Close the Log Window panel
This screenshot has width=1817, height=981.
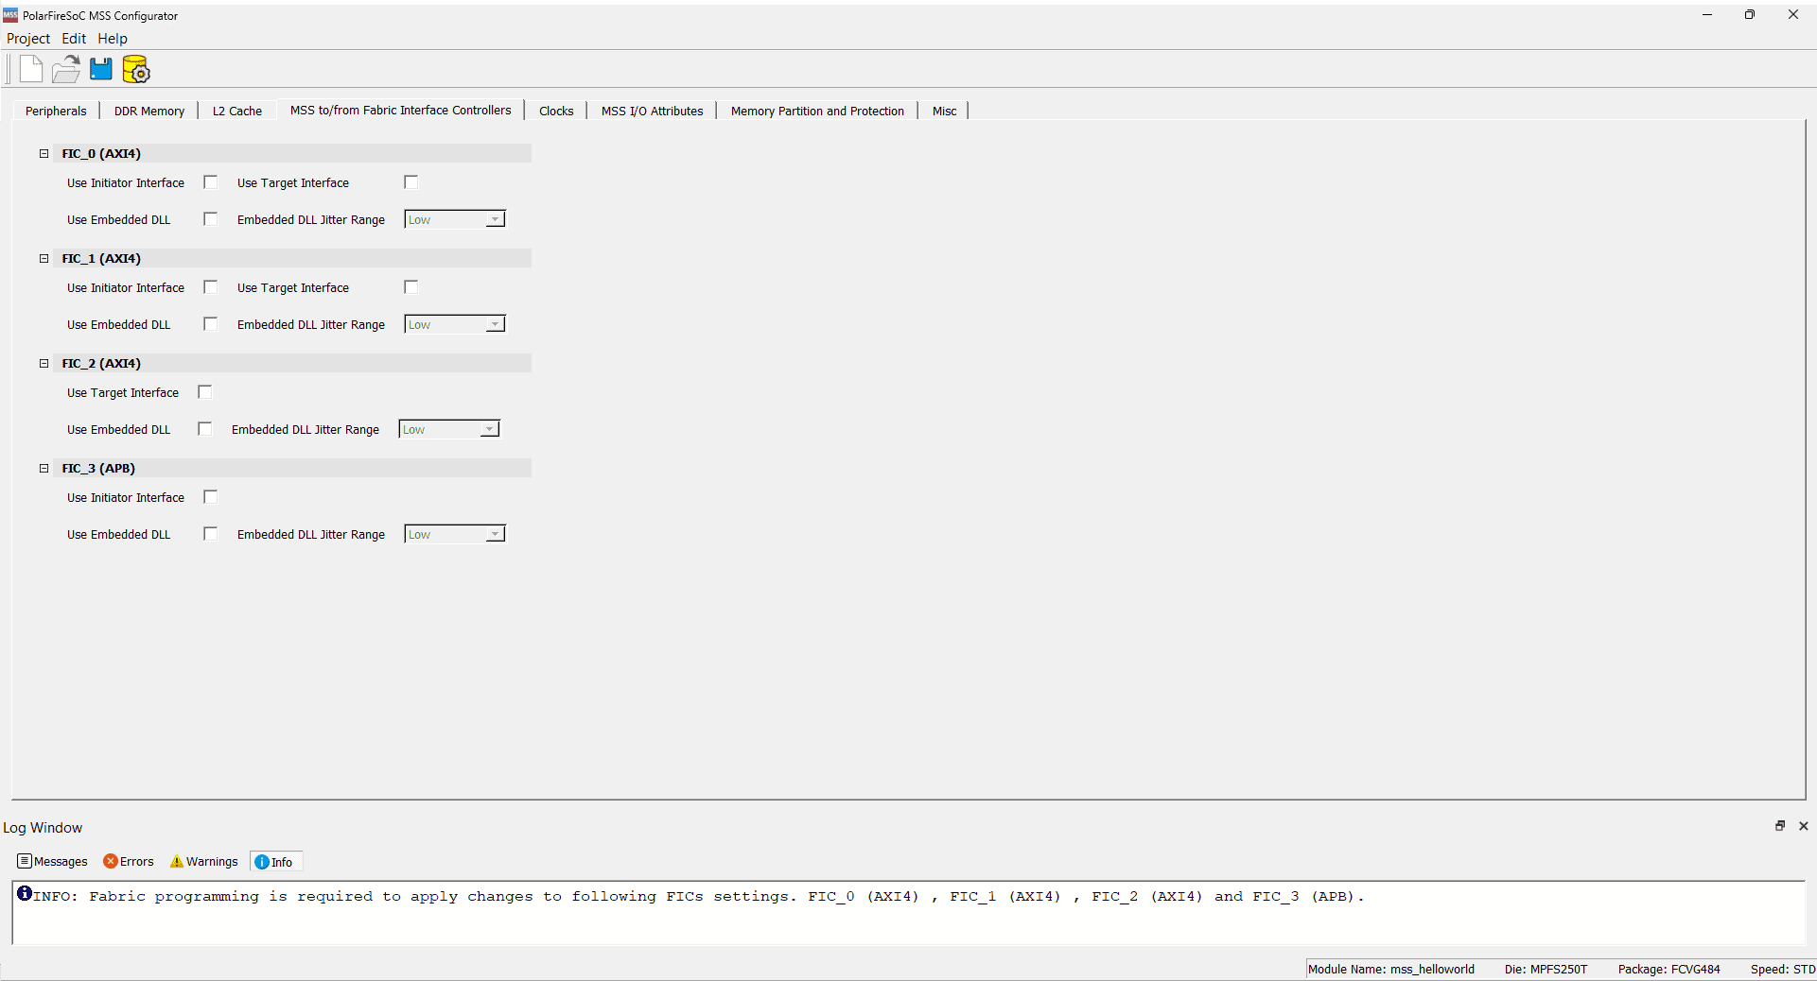click(x=1803, y=826)
